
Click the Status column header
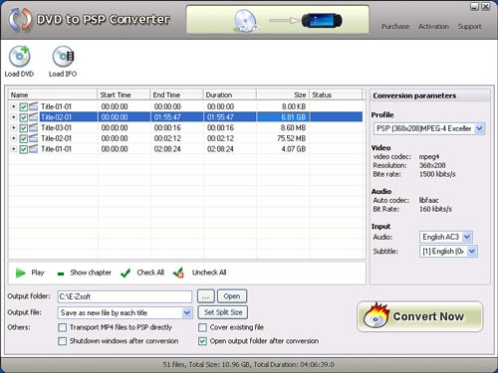336,94
